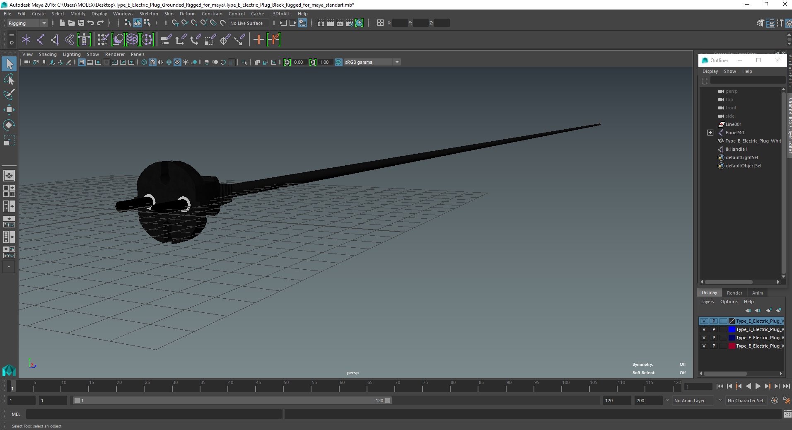Choose the Paint Selection tool
Screen dimensions: 792x430
pos(9,94)
